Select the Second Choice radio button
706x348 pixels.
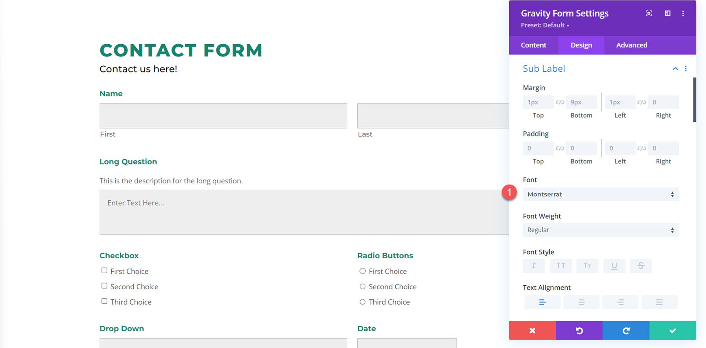pyautogui.click(x=362, y=286)
